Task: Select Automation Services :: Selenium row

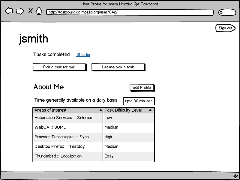Action: point(94,118)
